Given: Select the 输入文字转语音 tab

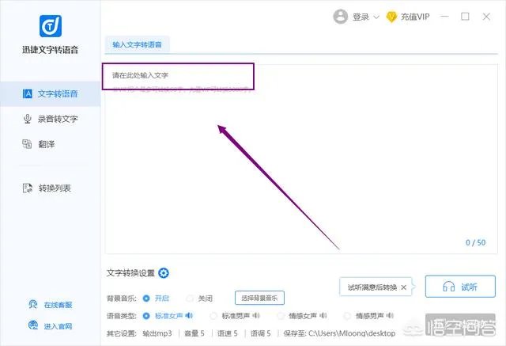Looking at the screenshot, I should (137, 45).
